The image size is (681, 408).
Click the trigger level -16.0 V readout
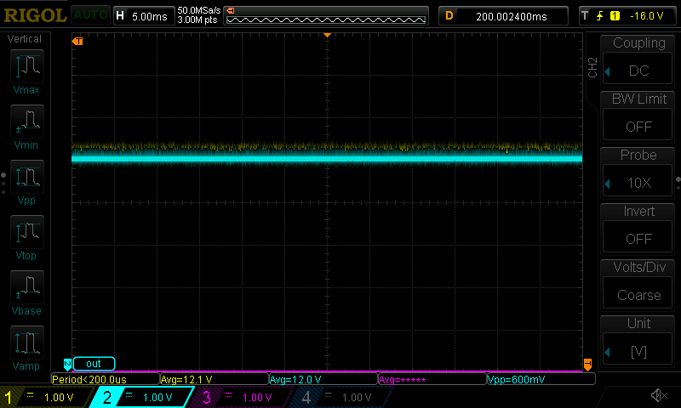647,16
